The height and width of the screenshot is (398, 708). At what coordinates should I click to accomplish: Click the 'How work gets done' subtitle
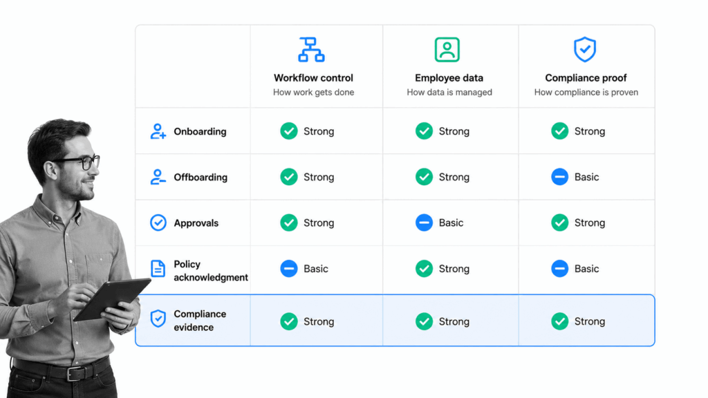pyautogui.click(x=313, y=92)
